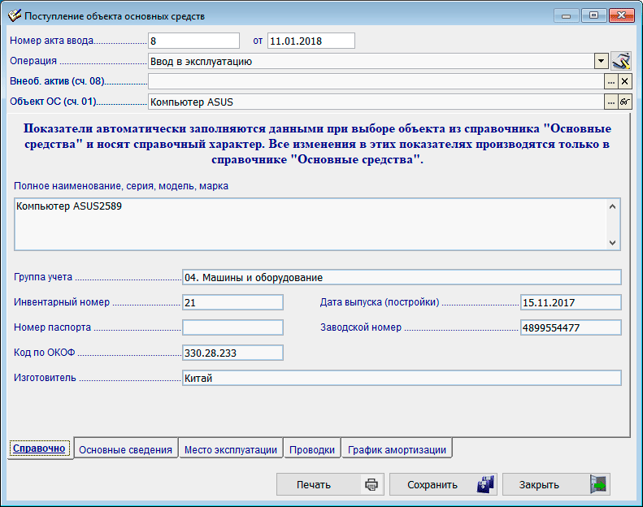
Task: Click the Инвентарный номер field
Action: [x=232, y=302]
